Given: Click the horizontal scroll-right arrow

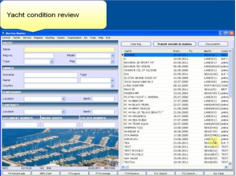Looking at the screenshot, I should tap(226, 167).
